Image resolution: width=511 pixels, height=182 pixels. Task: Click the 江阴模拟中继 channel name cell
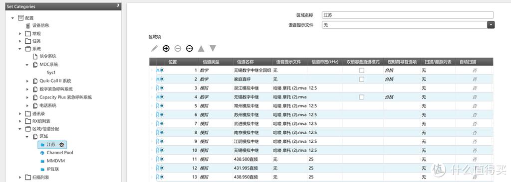pyautogui.click(x=252, y=141)
